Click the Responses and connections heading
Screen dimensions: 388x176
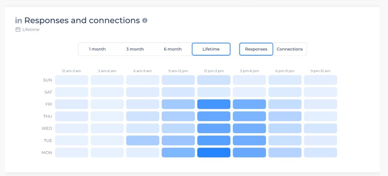pos(82,20)
